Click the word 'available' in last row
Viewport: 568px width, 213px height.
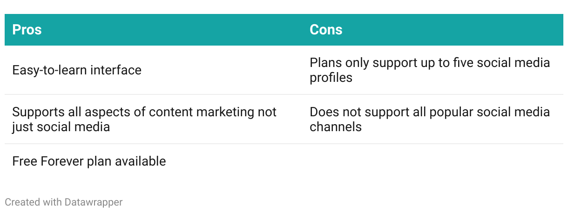(140, 161)
